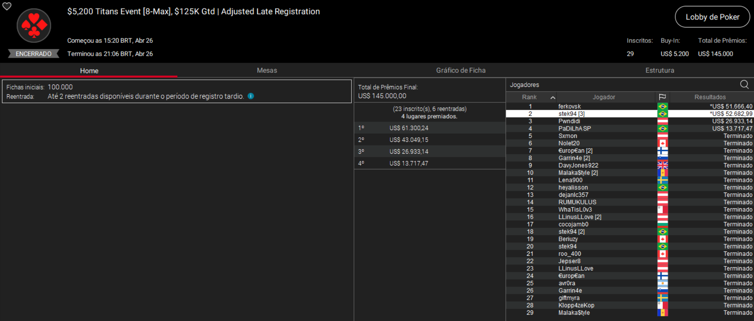Screen dimensions: 754x321
Task: Click the flag beside avr0ra
Action: (x=662, y=283)
